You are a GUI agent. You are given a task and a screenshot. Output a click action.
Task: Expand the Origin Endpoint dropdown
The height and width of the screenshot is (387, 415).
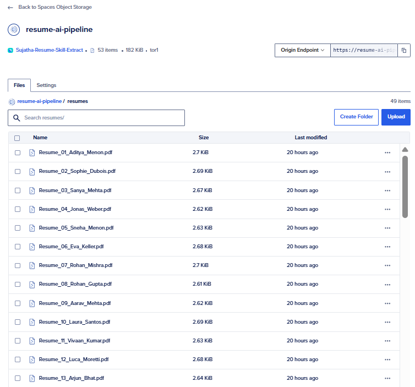pyautogui.click(x=302, y=50)
